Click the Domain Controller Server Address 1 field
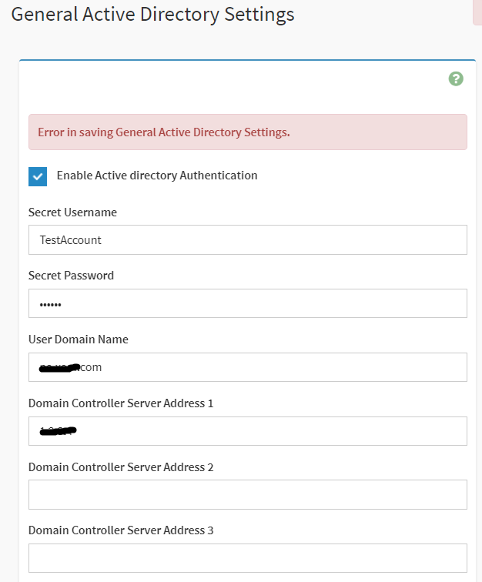482x582 pixels. (247, 431)
